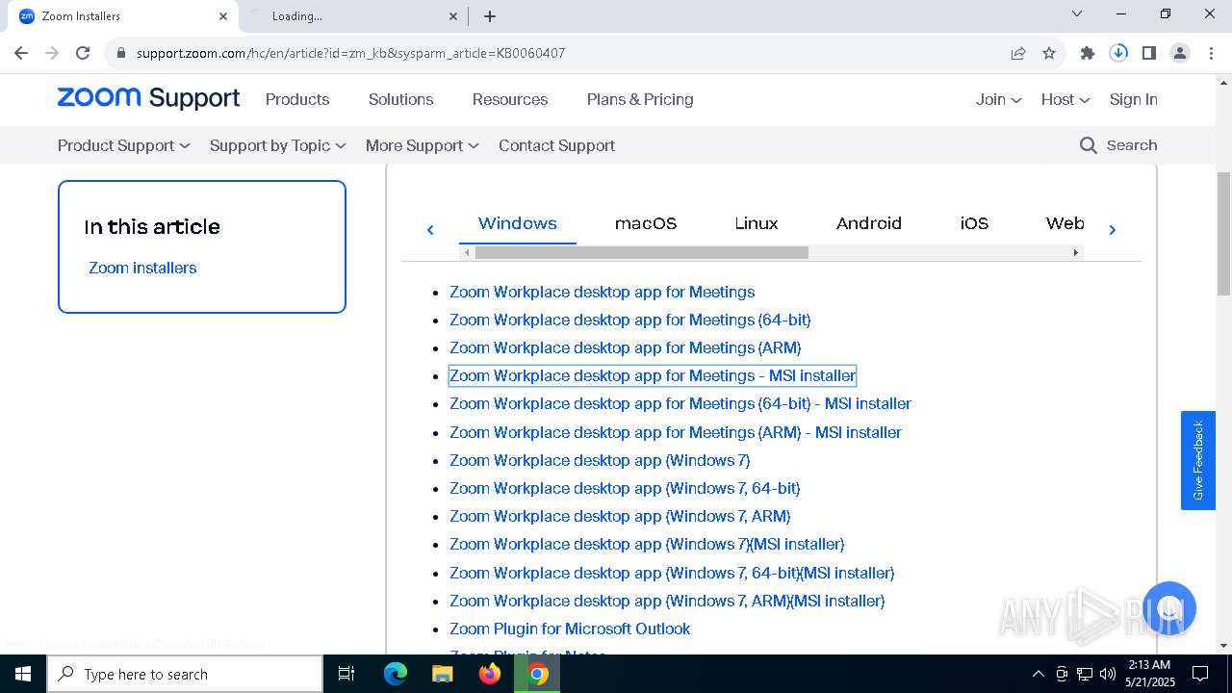
Task: Expand the More Support dropdown
Action: (423, 145)
